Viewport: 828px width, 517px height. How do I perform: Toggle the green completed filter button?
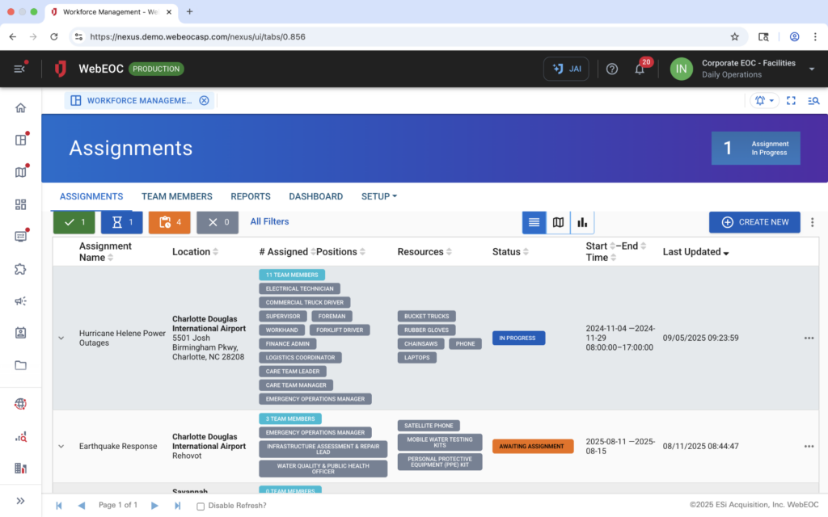74,222
